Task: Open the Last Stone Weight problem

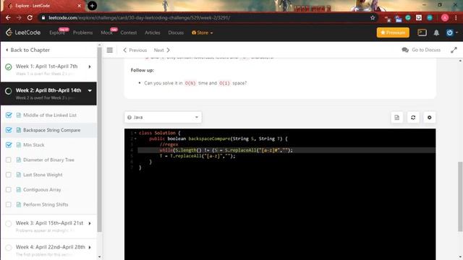Action: tap(43, 175)
